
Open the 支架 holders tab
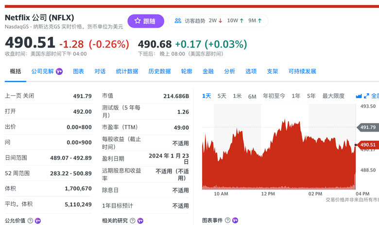click(273, 71)
